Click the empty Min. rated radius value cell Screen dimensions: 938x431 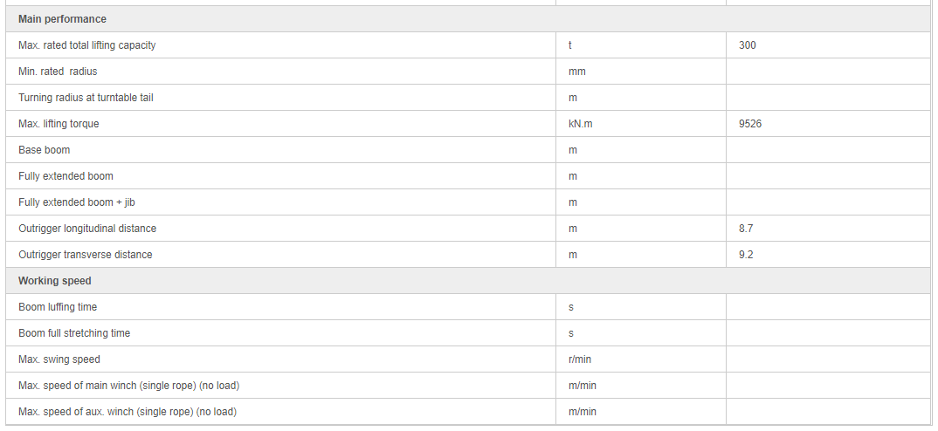829,72
